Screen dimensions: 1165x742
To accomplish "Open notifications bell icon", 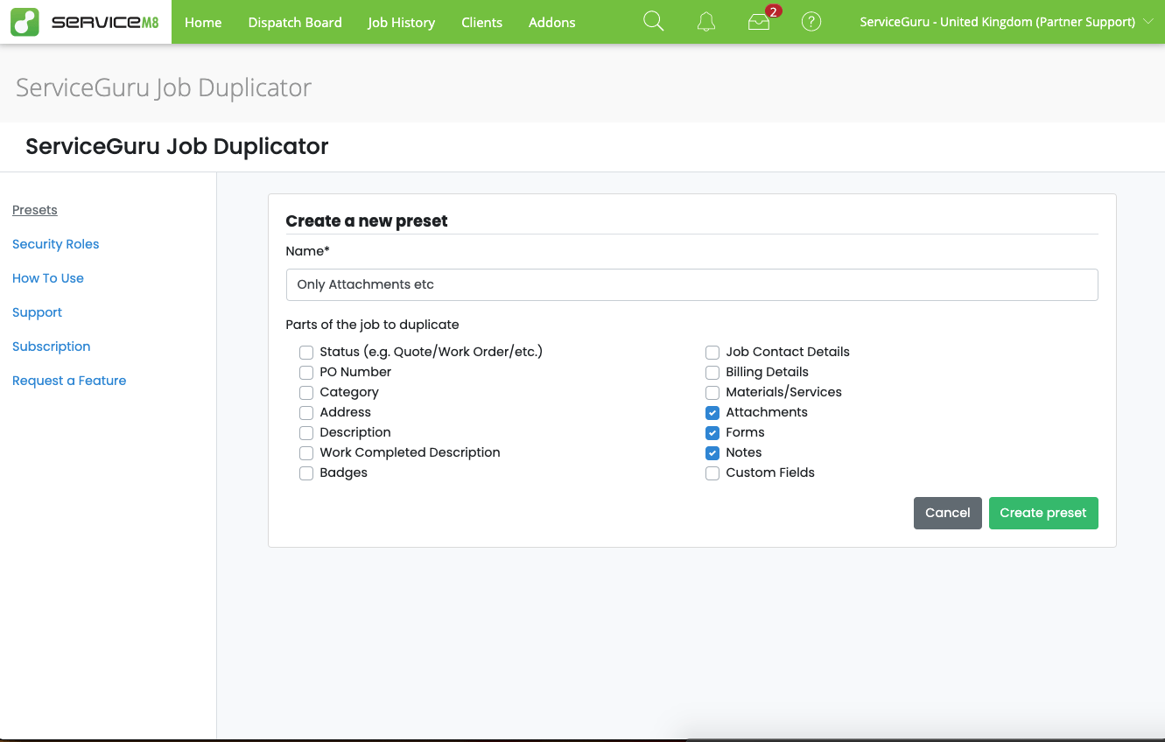I will pyautogui.click(x=706, y=22).
